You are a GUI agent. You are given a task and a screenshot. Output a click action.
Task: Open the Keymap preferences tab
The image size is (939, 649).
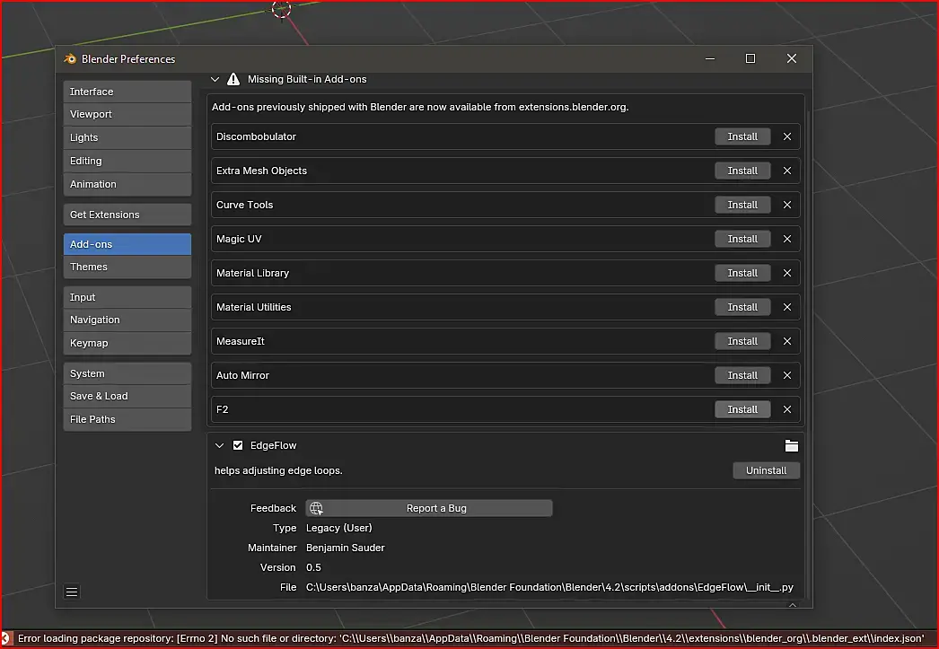point(127,343)
